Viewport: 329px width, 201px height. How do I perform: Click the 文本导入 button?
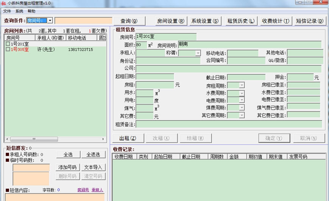point(93,167)
